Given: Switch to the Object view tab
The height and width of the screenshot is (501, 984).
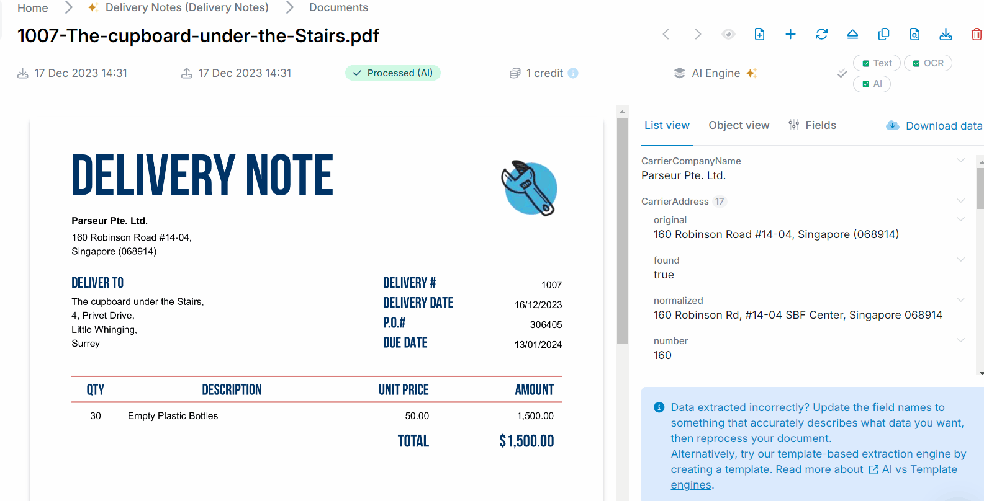Looking at the screenshot, I should (739, 125).
